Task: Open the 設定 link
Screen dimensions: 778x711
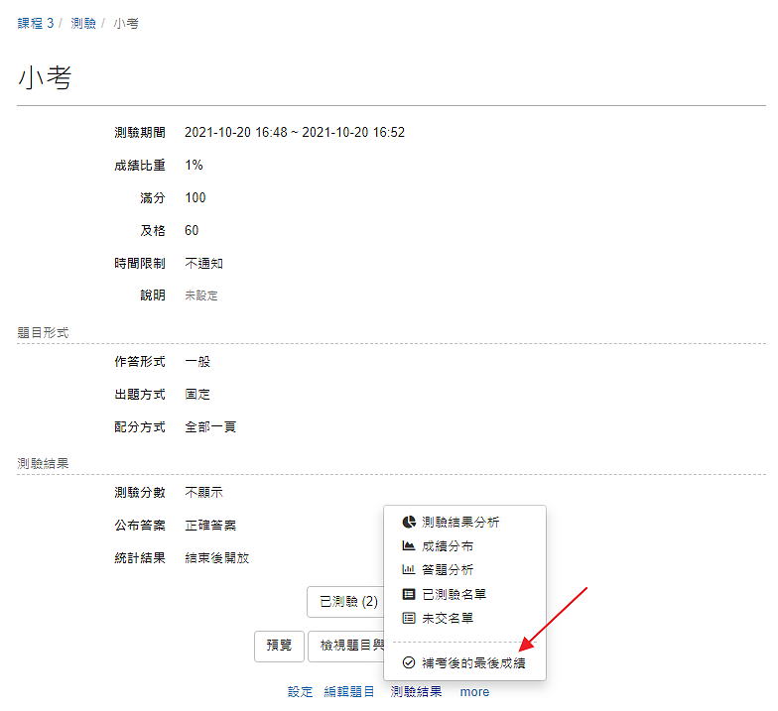Action: click(x=300, y=692)
